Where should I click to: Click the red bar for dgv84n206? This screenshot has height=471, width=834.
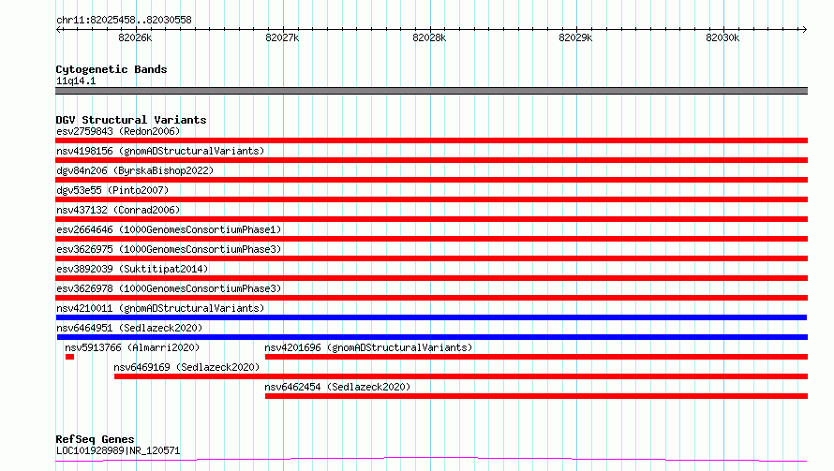[x=431, y=180]
